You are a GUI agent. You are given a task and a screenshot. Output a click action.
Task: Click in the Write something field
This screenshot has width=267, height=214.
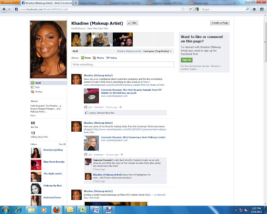(x=123, y=64)
